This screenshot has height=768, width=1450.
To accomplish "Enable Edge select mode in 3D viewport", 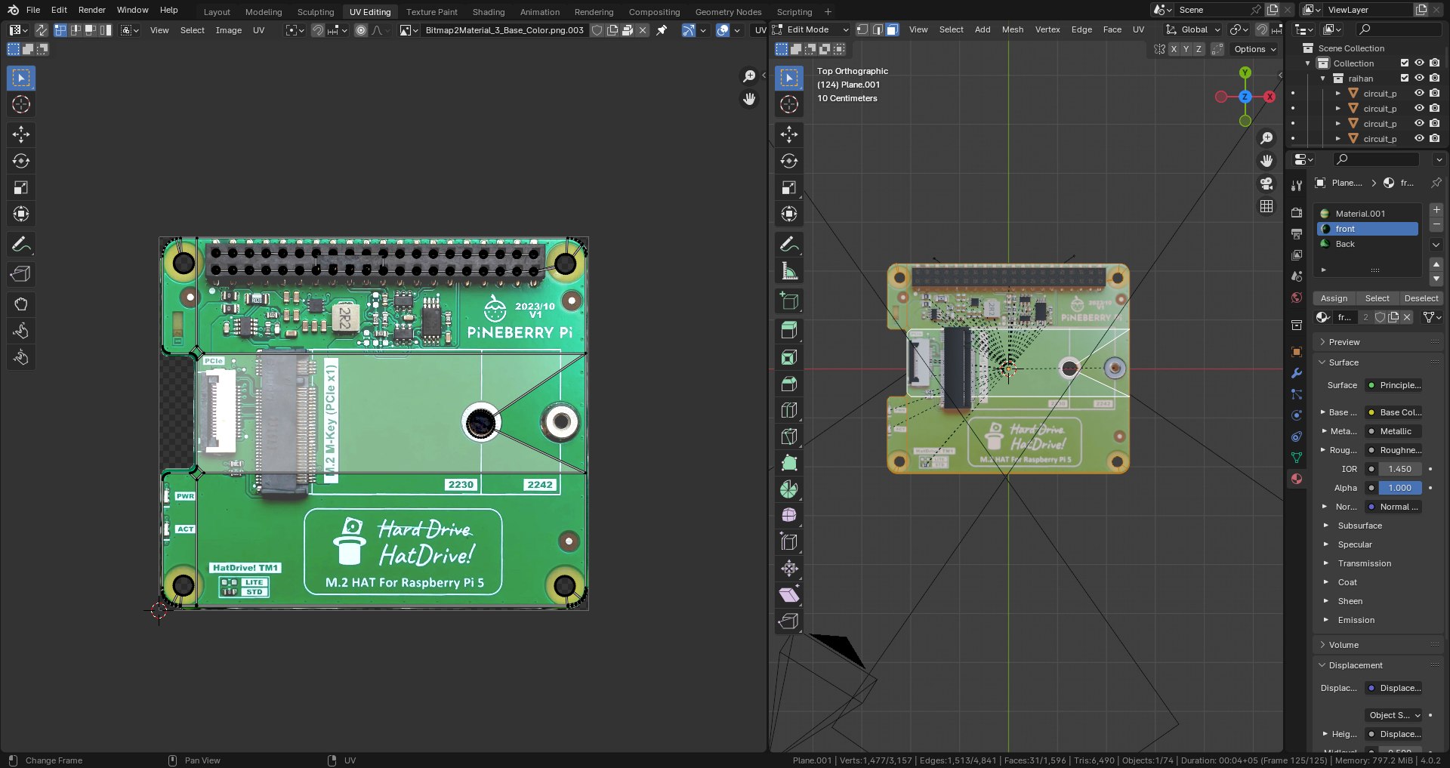I will (877, 29).
